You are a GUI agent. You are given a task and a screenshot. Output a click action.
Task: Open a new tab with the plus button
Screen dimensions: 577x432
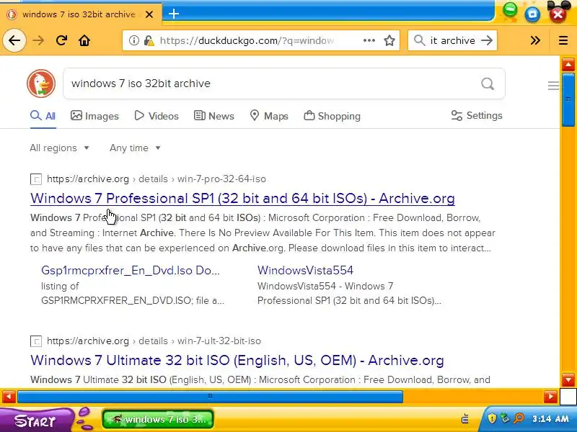[174, 14]
